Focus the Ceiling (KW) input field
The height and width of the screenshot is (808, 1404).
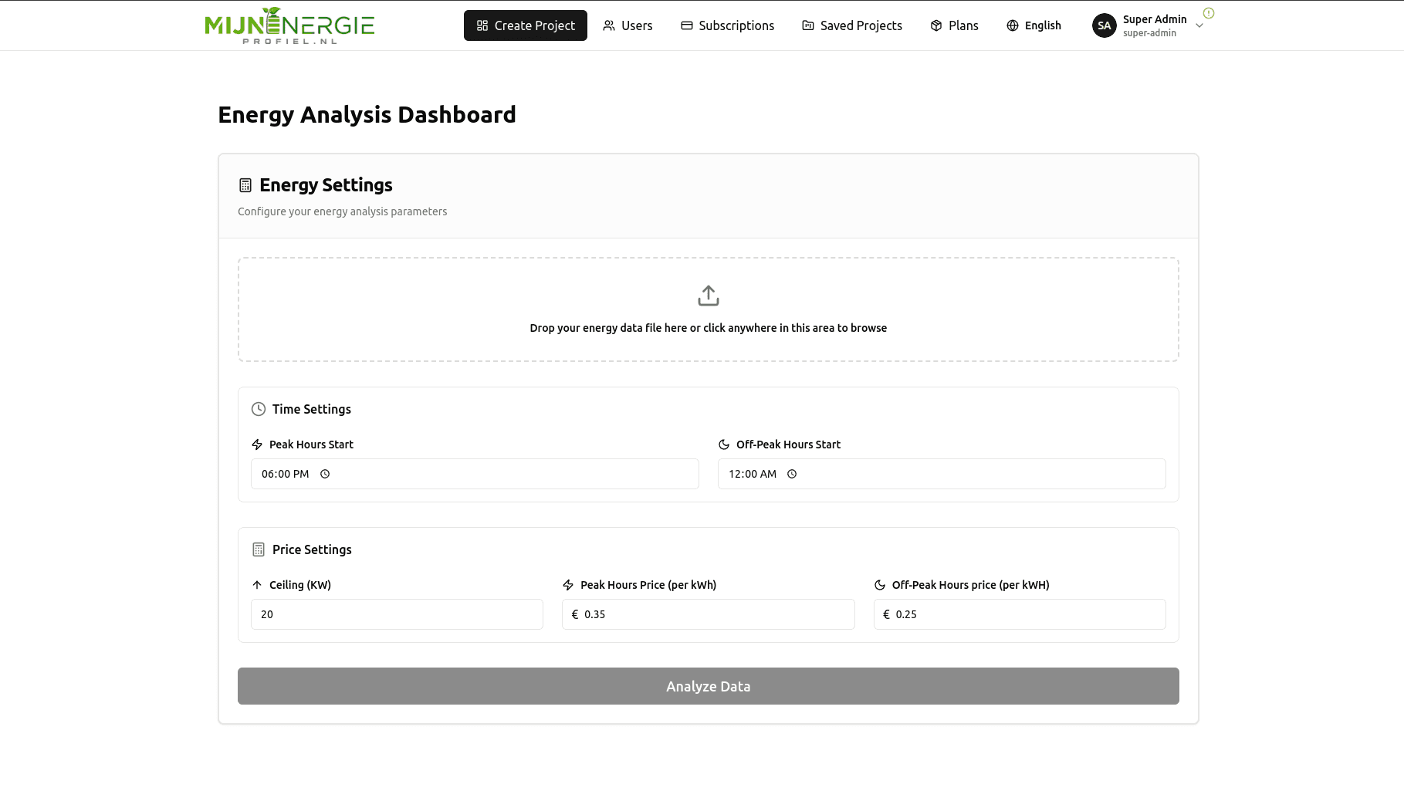(x=397, y=614)
